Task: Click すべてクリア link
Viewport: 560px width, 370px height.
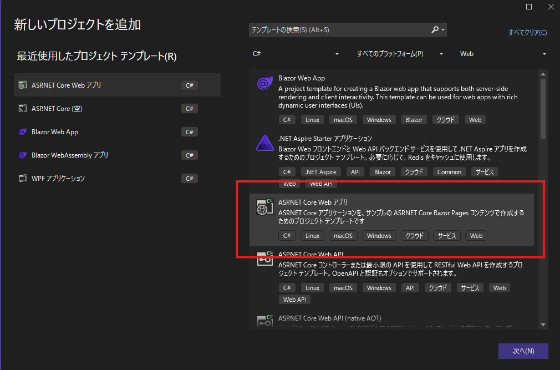Action: tap(527, 33)
